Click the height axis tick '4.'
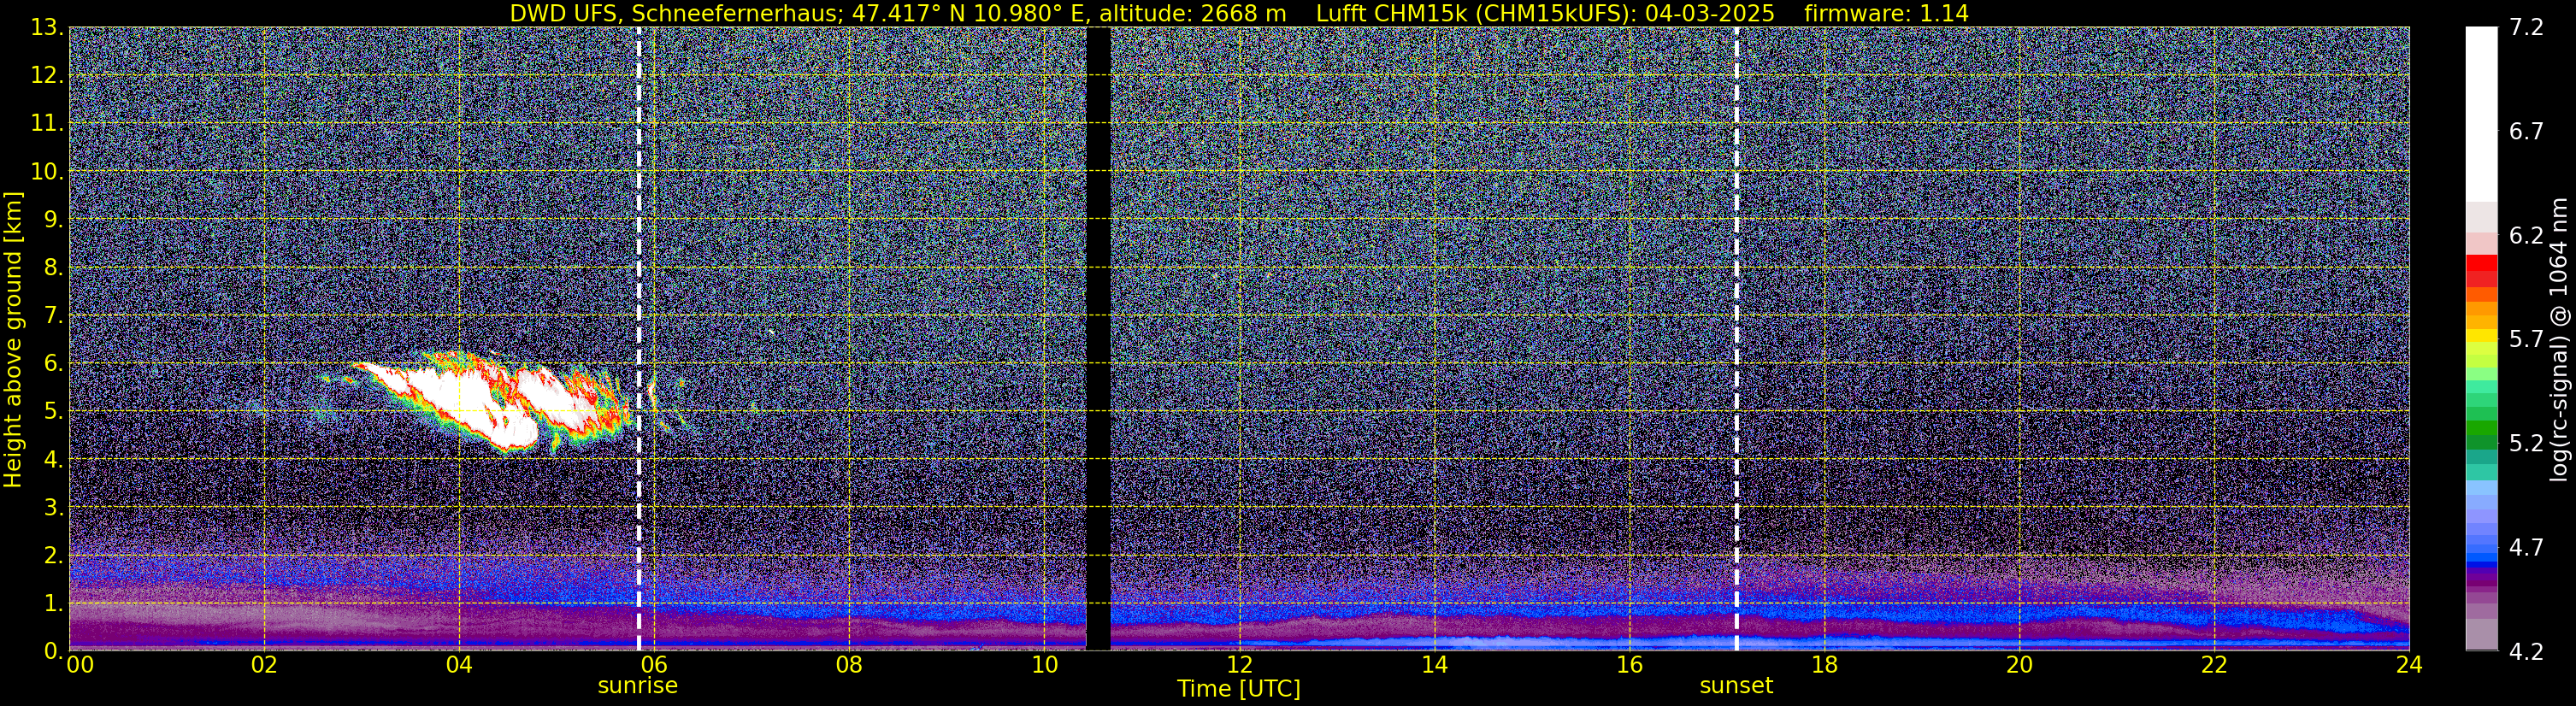Screen dimensions: 2576x706 click(54, 459)
